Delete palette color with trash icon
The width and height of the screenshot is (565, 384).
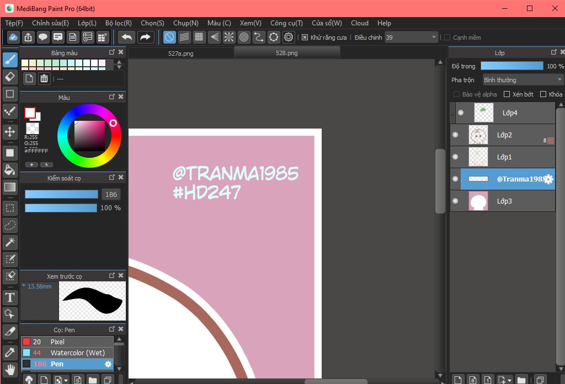tap(44, 78)
